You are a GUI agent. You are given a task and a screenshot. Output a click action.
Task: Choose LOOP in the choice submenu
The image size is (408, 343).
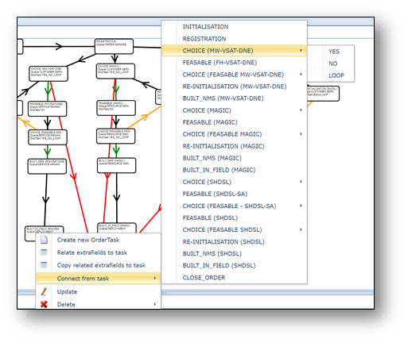pos(336,75)
